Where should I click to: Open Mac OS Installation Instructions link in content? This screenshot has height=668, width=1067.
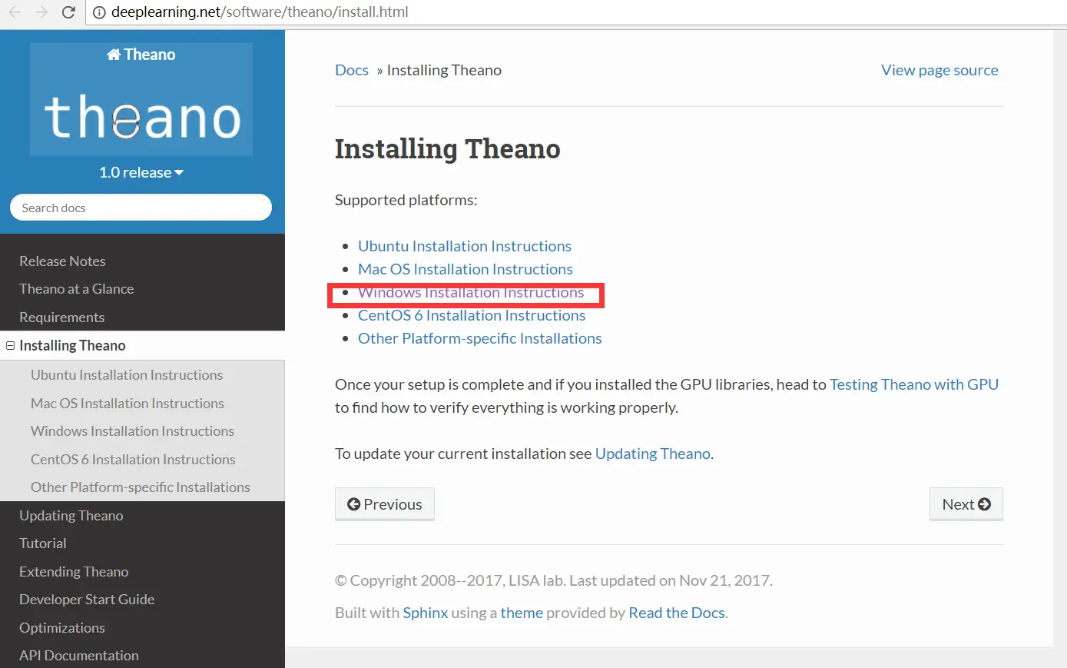(466, 269)
